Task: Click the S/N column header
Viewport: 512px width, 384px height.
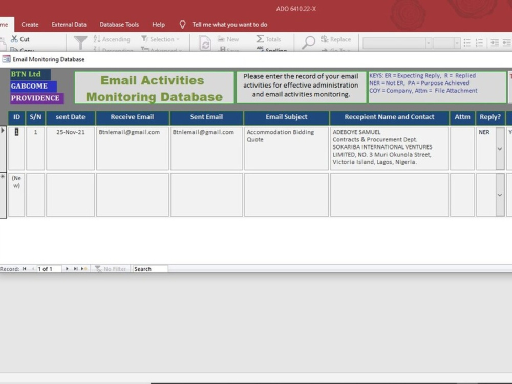Action: click(35, 117)
